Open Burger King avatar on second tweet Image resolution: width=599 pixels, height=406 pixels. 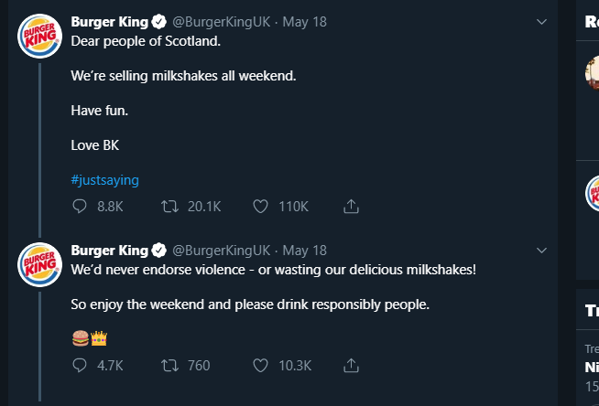40,263
